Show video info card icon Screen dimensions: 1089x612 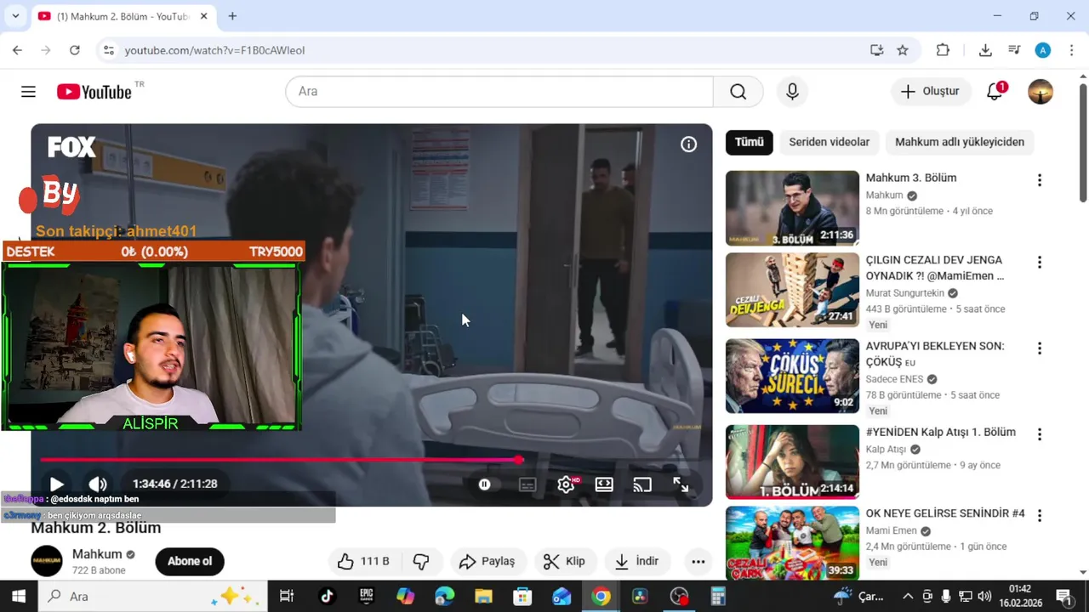[688, 144]
